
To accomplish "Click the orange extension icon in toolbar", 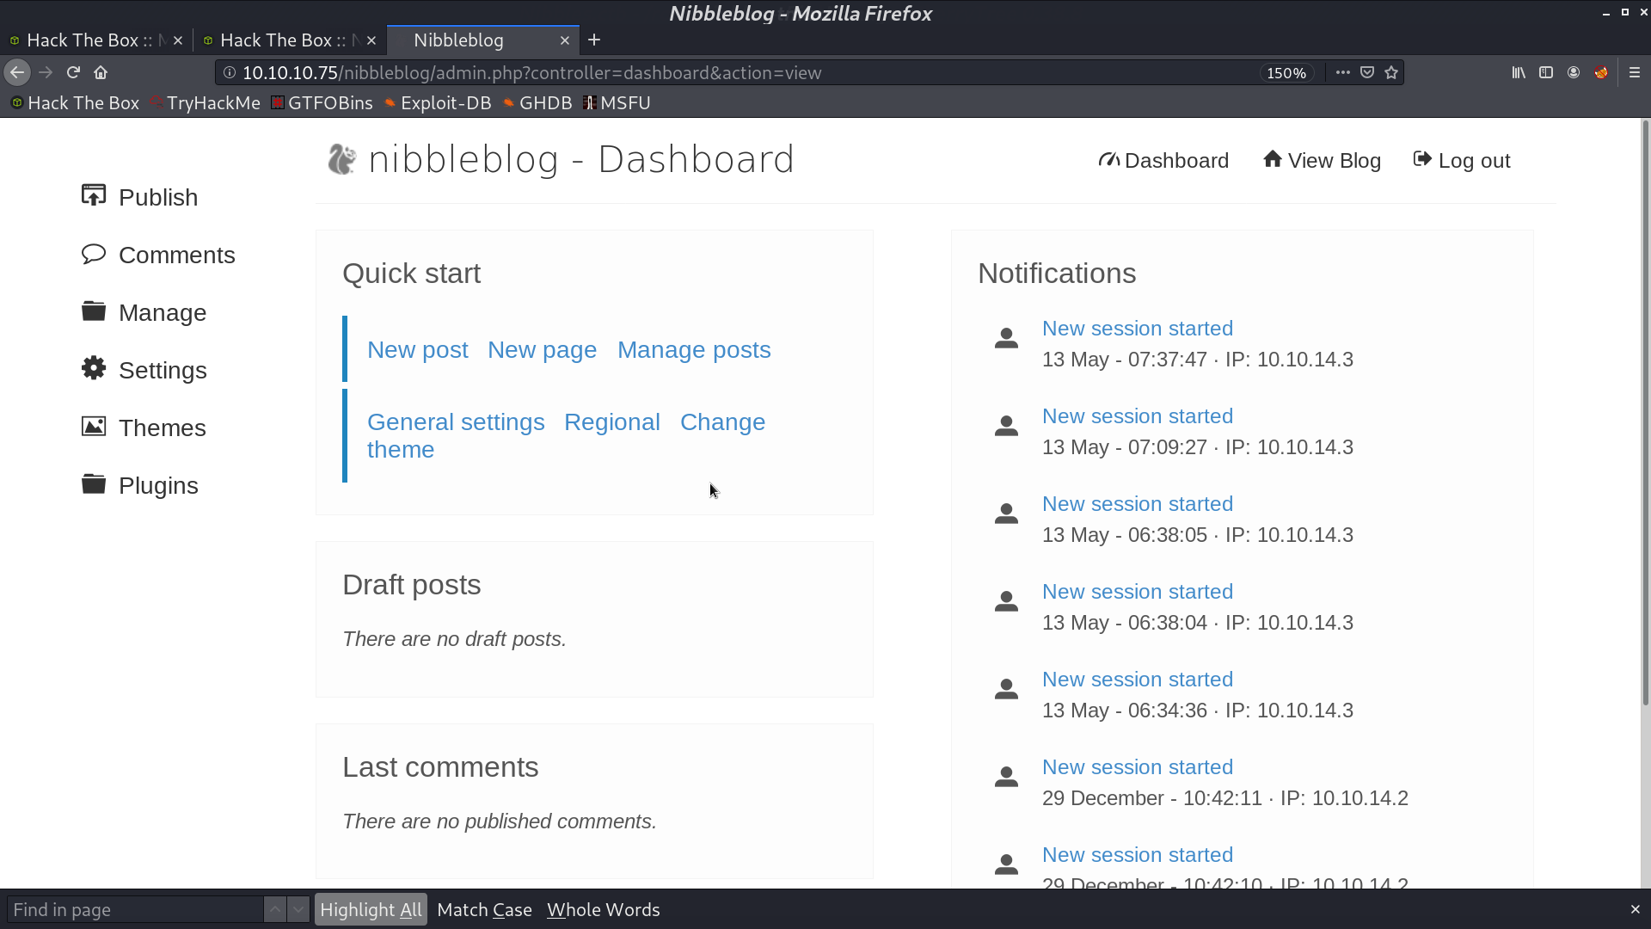I will coord(1601,73).
